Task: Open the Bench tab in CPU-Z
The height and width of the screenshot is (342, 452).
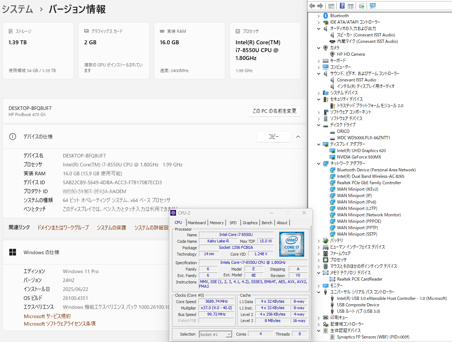Action: point(267,223)
